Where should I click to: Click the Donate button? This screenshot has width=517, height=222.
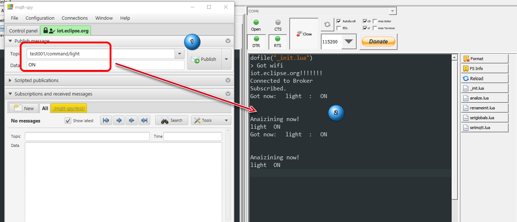(x=378, y=42)
